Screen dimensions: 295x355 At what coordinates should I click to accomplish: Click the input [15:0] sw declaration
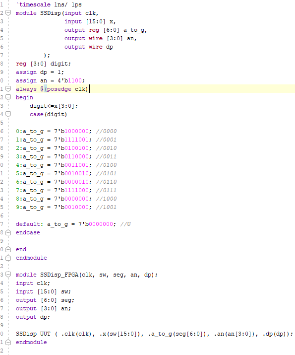[x=43, y=291]
